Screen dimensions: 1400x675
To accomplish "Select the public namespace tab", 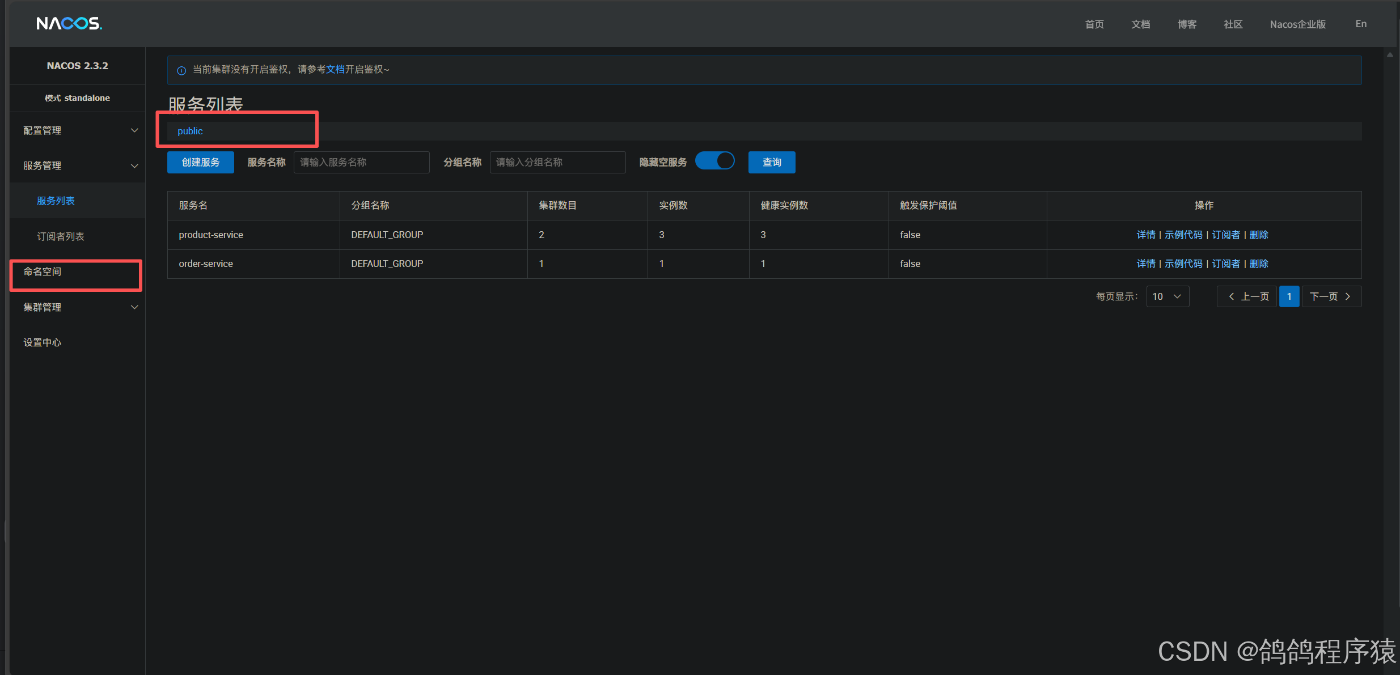I will point(190,131).
